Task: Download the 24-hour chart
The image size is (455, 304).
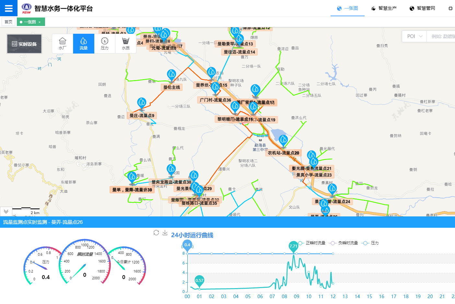Action: 165,233
